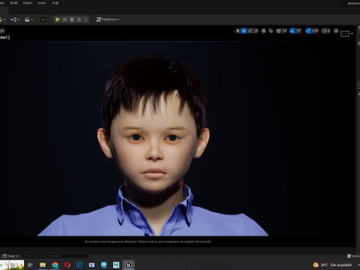The width and height of the screenshot is (360, 270).
Task: Toggle scale snapping icon
Action: 308,31
